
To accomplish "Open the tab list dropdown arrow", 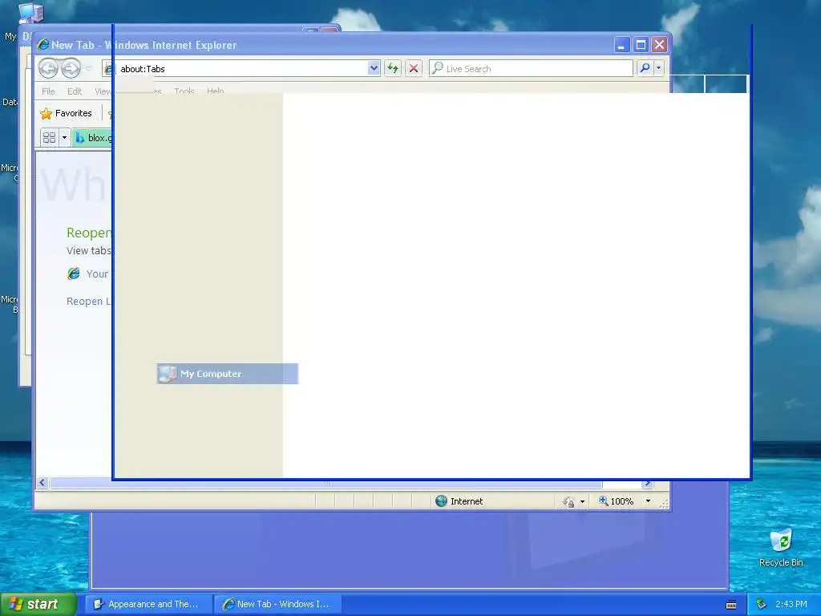I will coord(64,138).
